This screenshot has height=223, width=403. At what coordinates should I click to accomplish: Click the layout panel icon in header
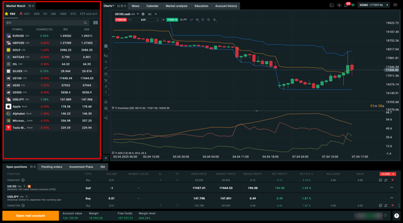click(332, 5)
